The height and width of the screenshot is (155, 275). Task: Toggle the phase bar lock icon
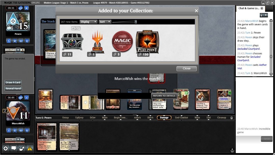point(231,118)
